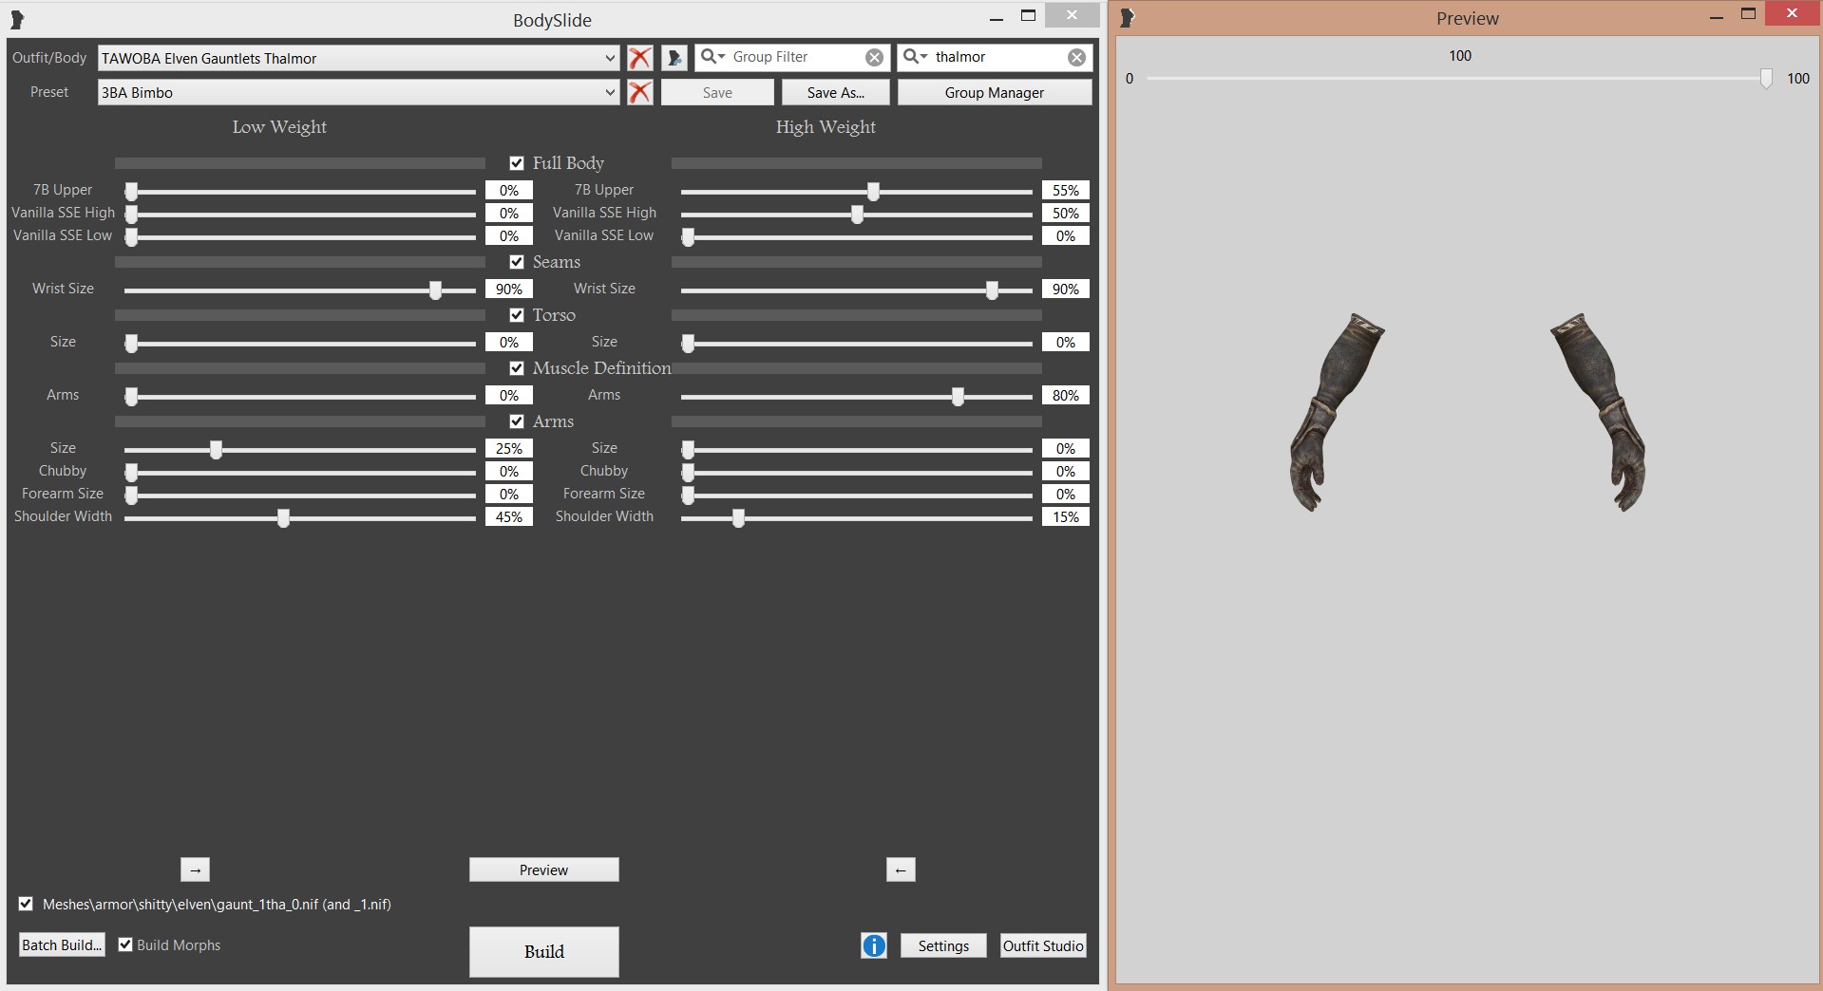
Task: Toggle the output mesh path checkbox
Action: coord(26,904)
